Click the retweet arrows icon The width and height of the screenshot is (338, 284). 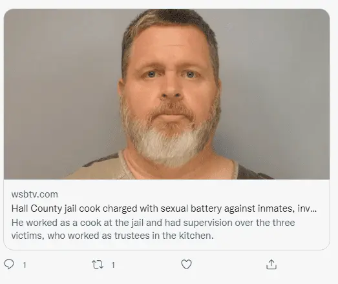click(98, 265)
